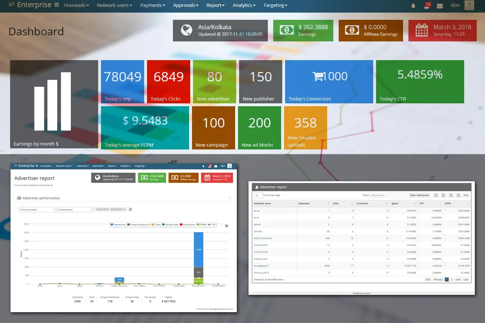The image size is (485, 323).
Task: Open the Targeting dropdown in the main top bar
Action: (x=275, y=5)
